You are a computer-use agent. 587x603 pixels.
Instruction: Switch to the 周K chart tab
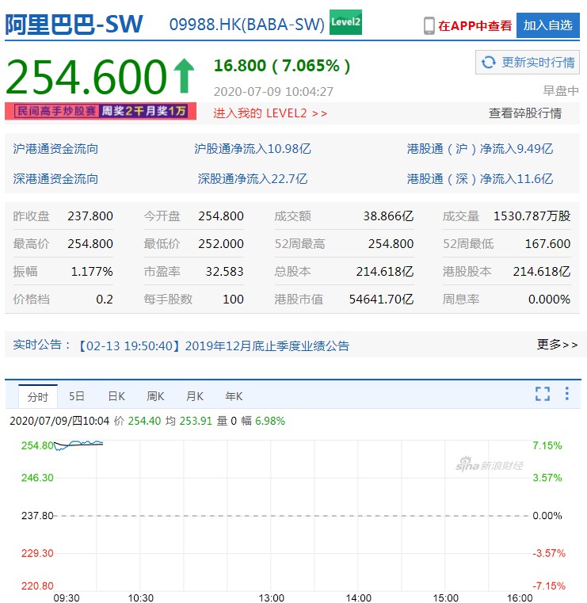coord(155,396)
